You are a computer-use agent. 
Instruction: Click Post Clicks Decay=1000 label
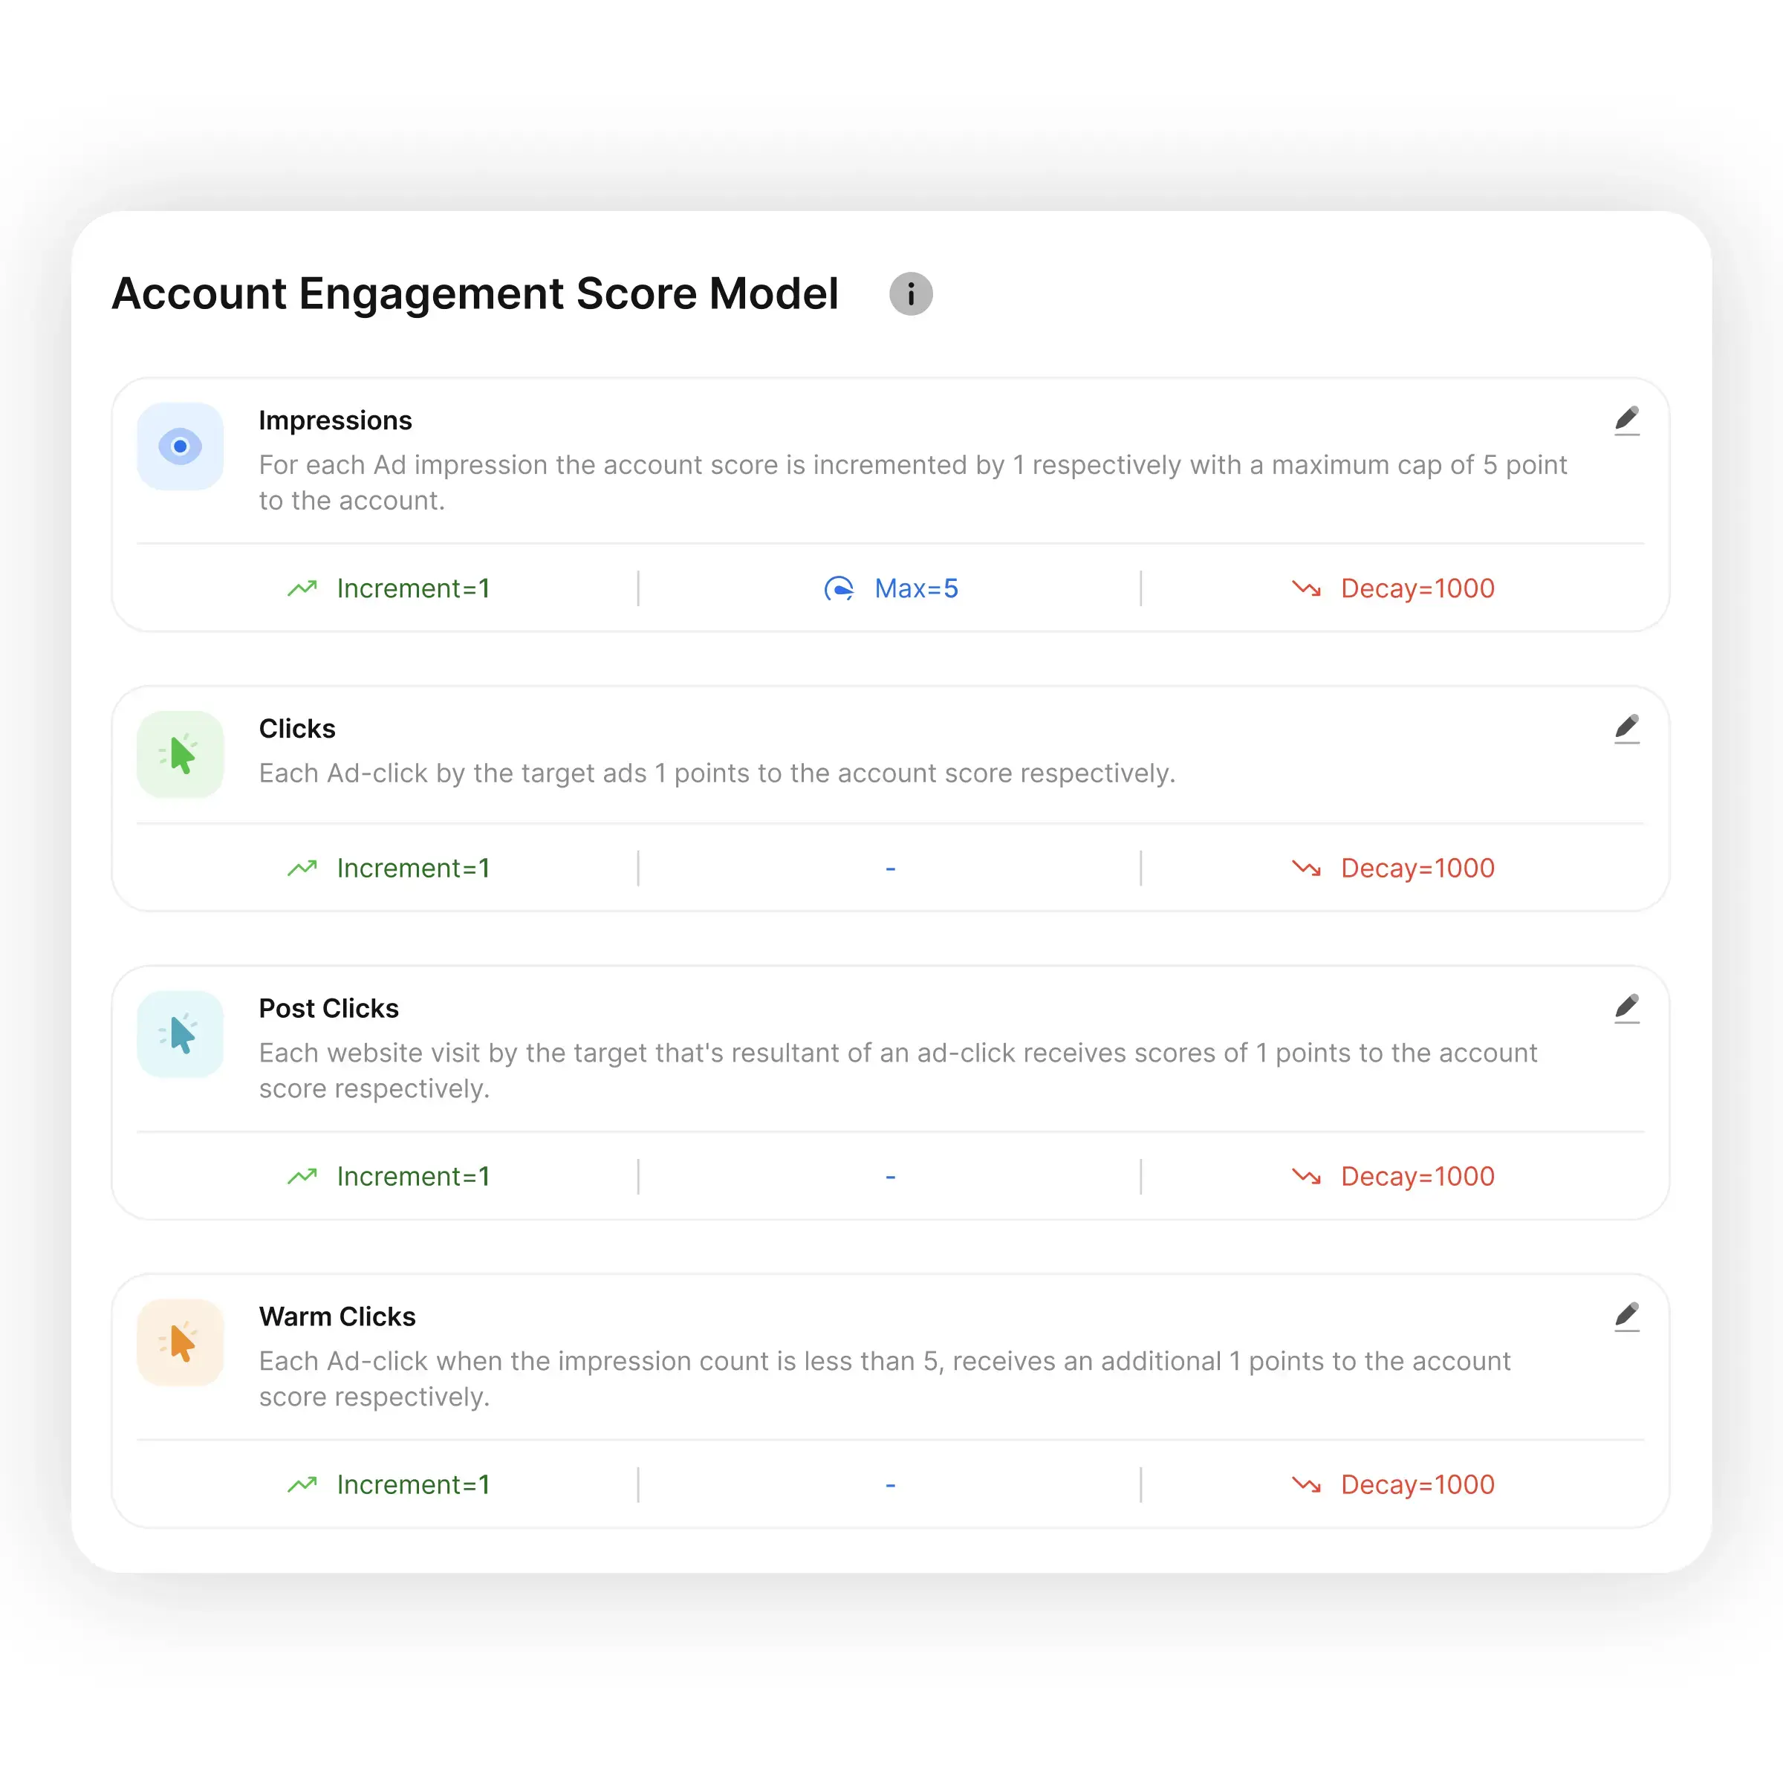coord(1417,1176)
